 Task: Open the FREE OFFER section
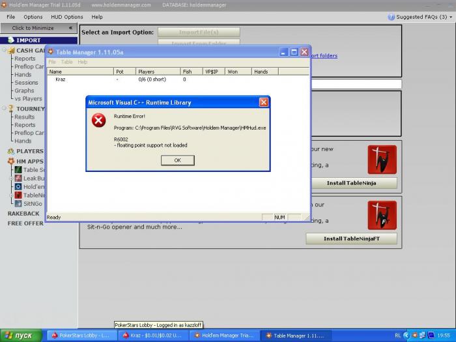[25, 223]
